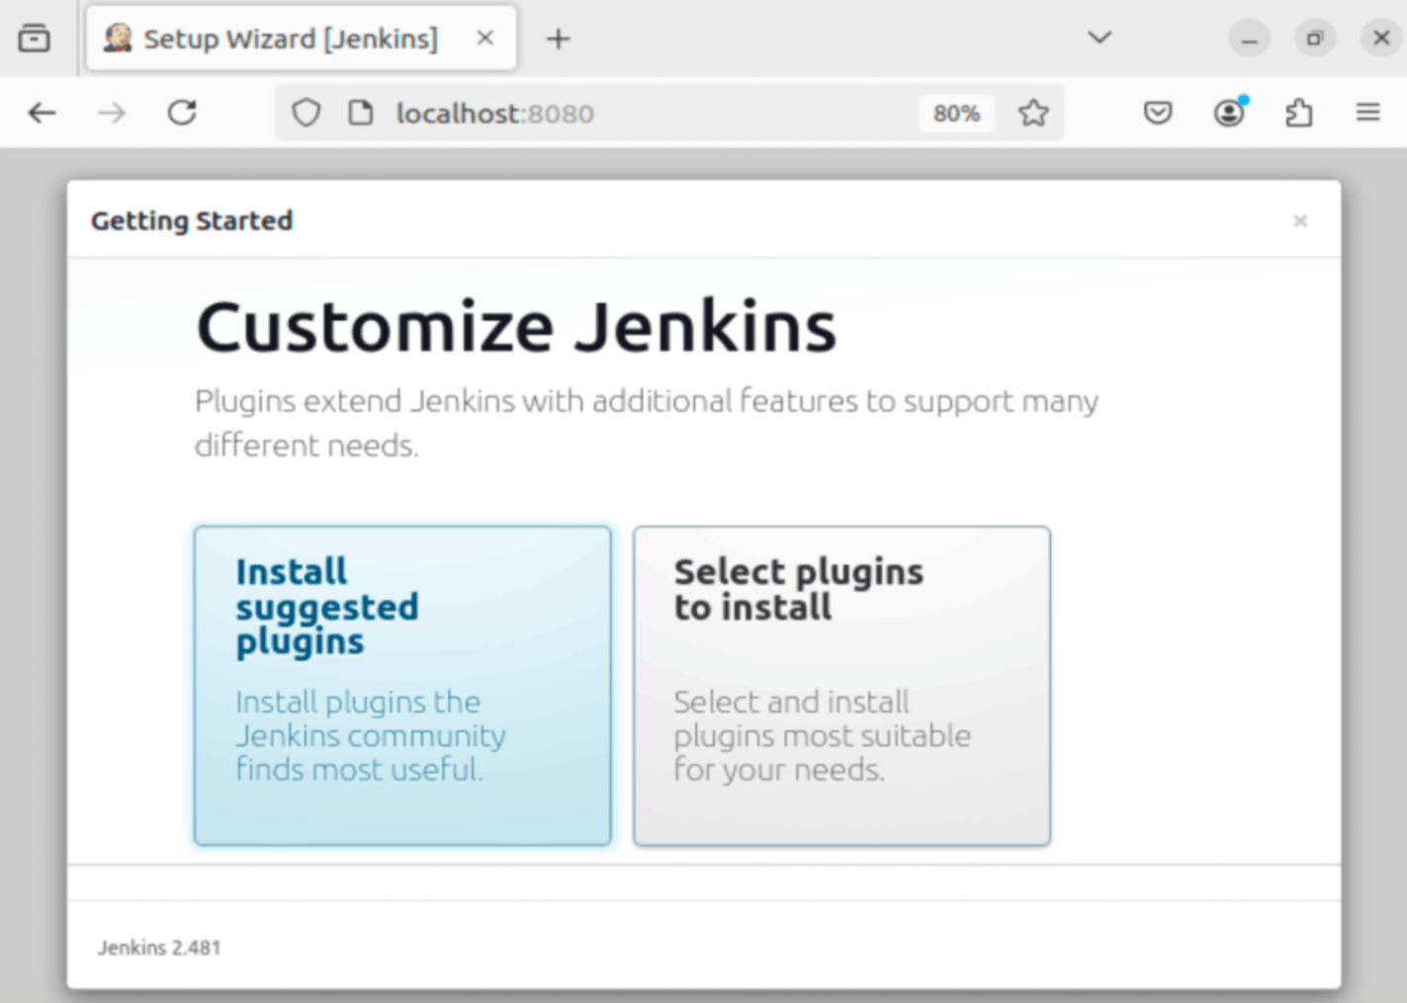Open the Pocket save icon
The width and height of the screenshot is (1407, 1003).
(x=1157, y=113)
